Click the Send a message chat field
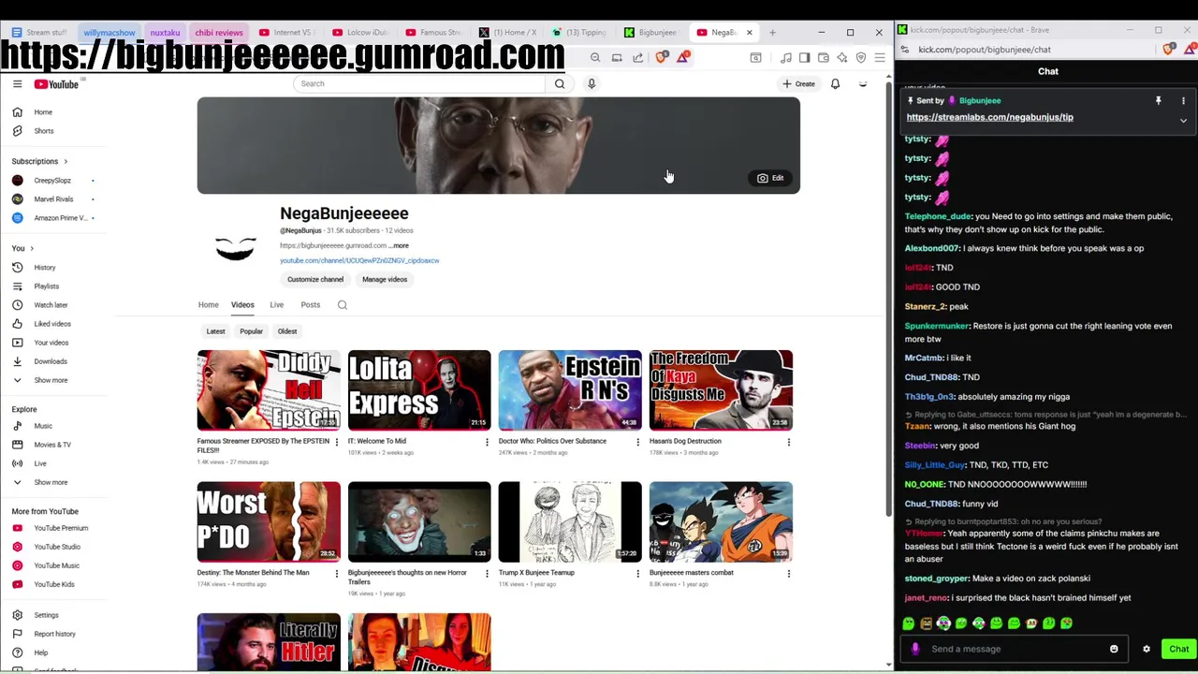1198x674 pixels. point(1015,649)
